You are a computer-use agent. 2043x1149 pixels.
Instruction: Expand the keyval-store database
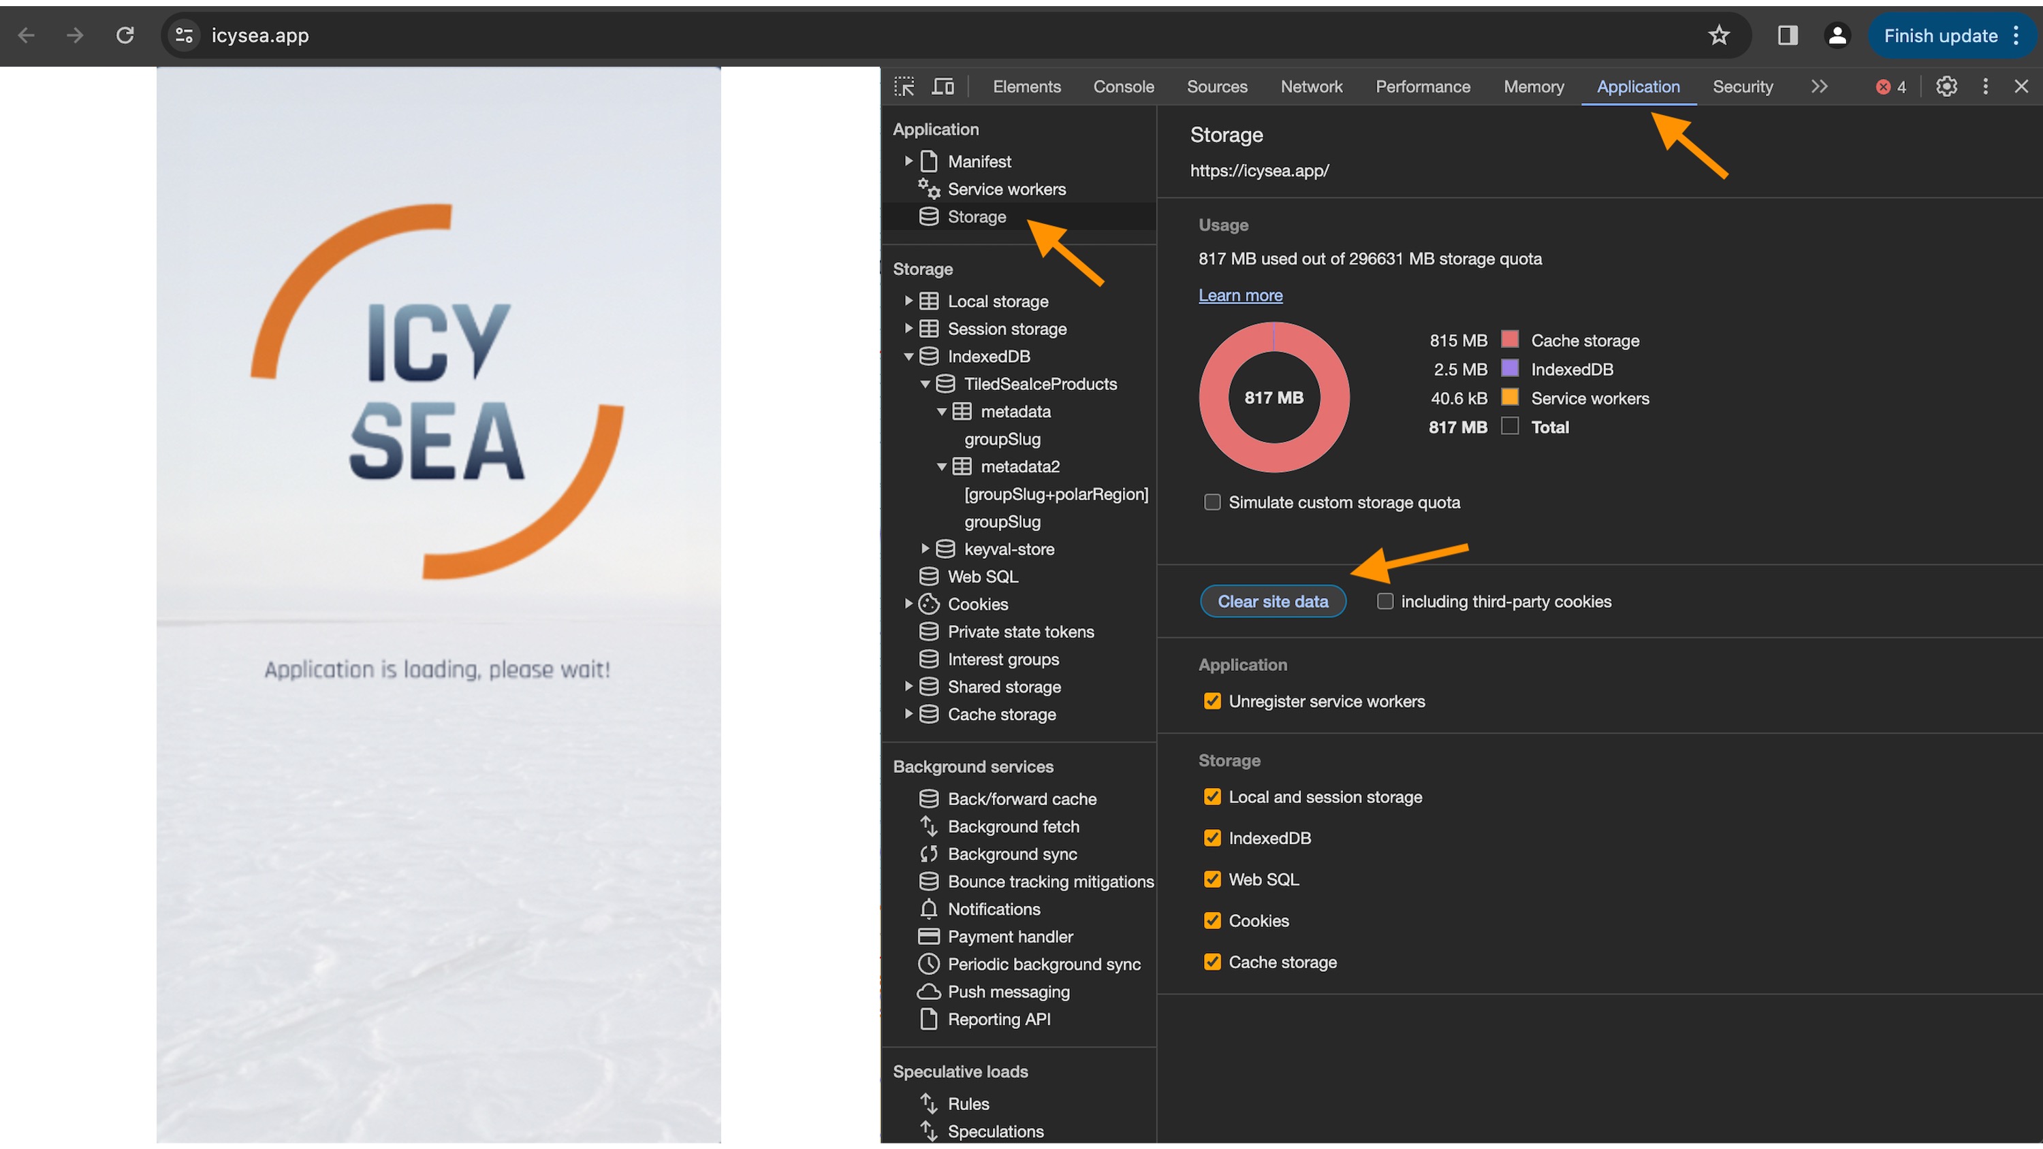point(925,548)
